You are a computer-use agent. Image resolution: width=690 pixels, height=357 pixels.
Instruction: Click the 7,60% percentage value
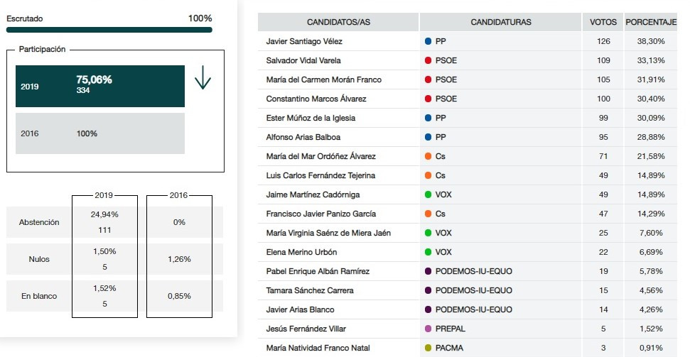(651, 233)
